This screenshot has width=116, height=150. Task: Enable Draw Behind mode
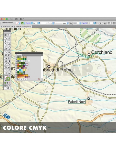(x=7, y=86)
